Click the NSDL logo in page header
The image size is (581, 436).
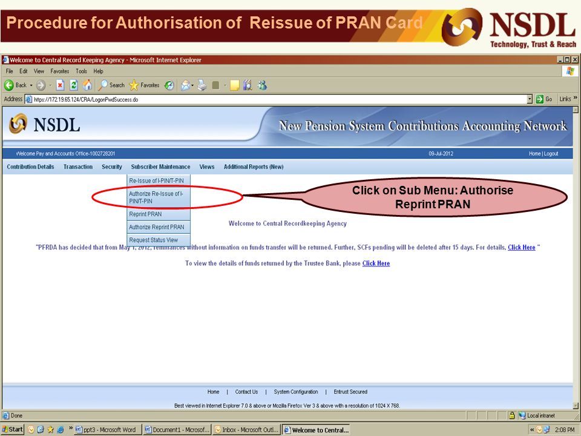44,124
